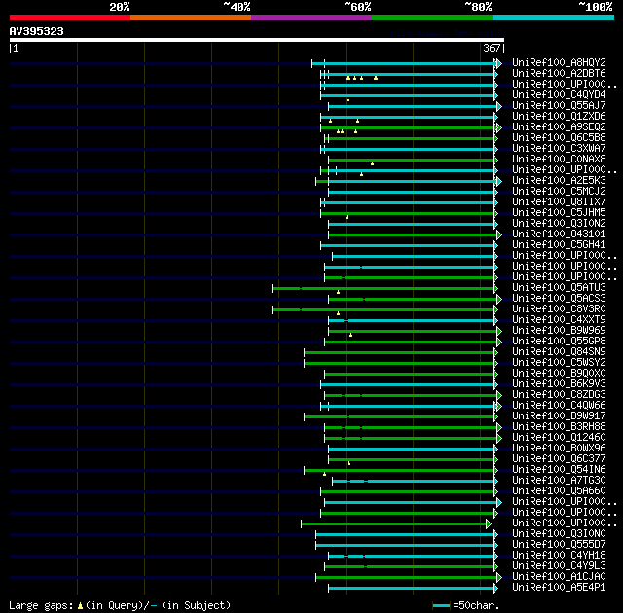Screen dimensions: 623x613
Task: Click the cyan alignment bar of UniRef100_A5E4P1
Action: [411, 589]
